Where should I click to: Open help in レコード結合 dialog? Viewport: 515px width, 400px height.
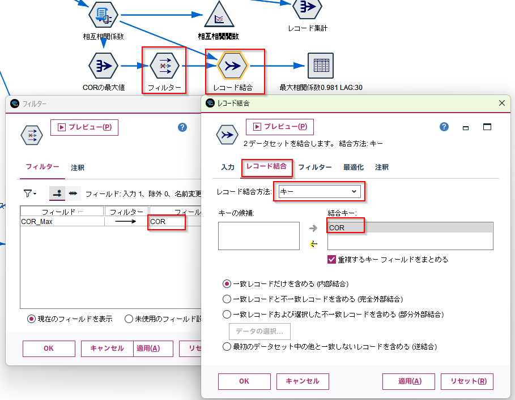444,127
